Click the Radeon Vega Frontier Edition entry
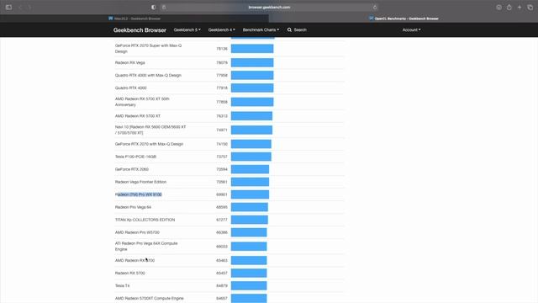 140,182
